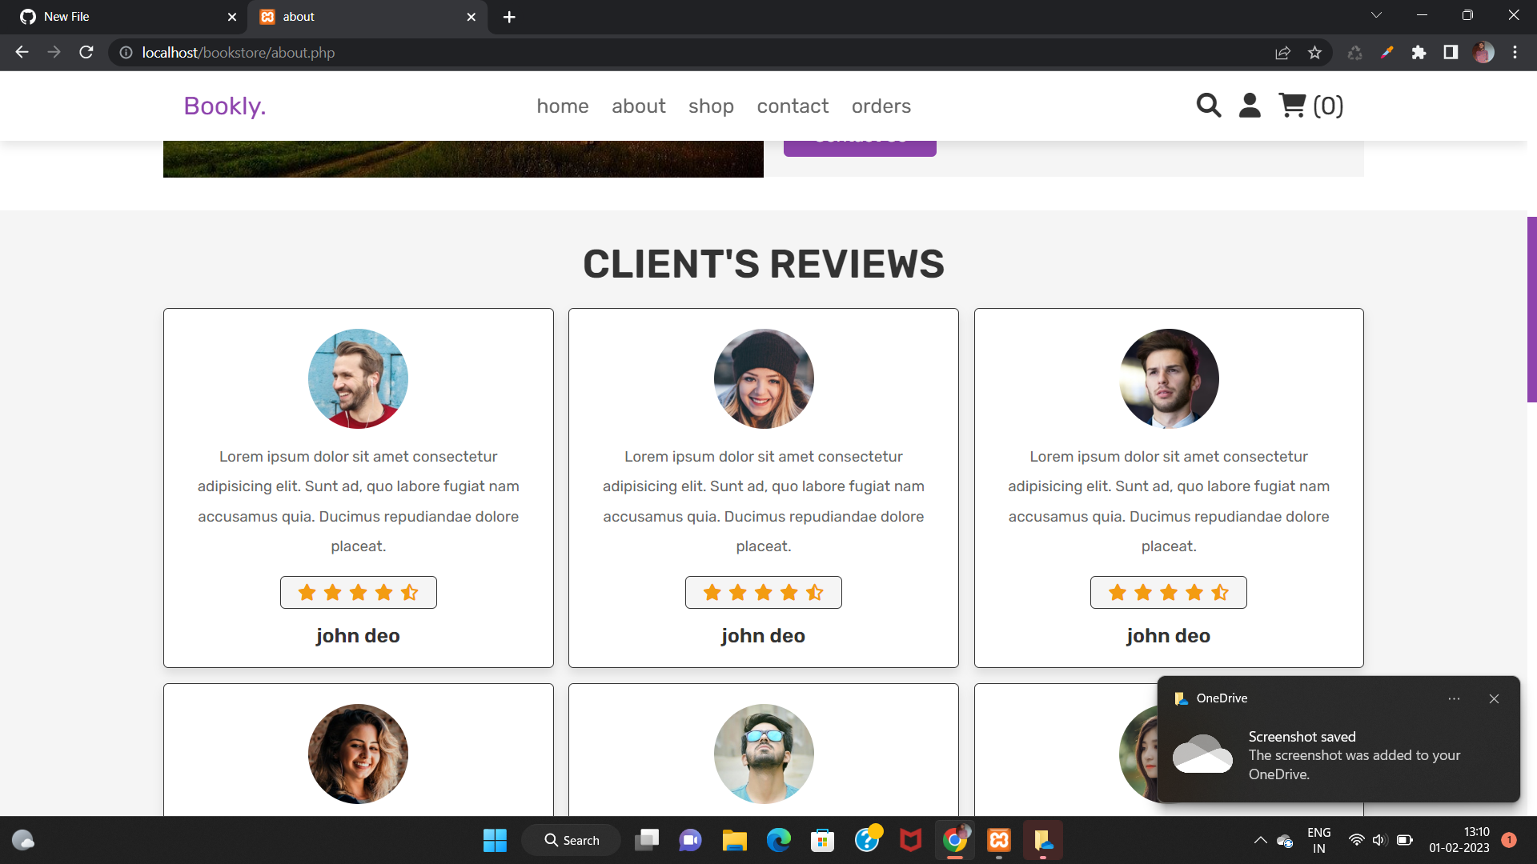Show hidden system tray icons
1537x864 pixels.
pos(1260,840)
